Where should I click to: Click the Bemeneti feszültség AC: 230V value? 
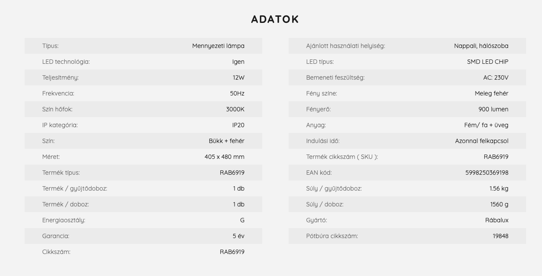[496, 77]
